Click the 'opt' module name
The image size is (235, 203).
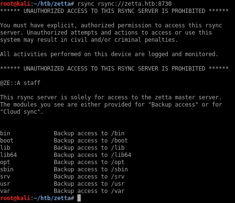click(5, 162)
